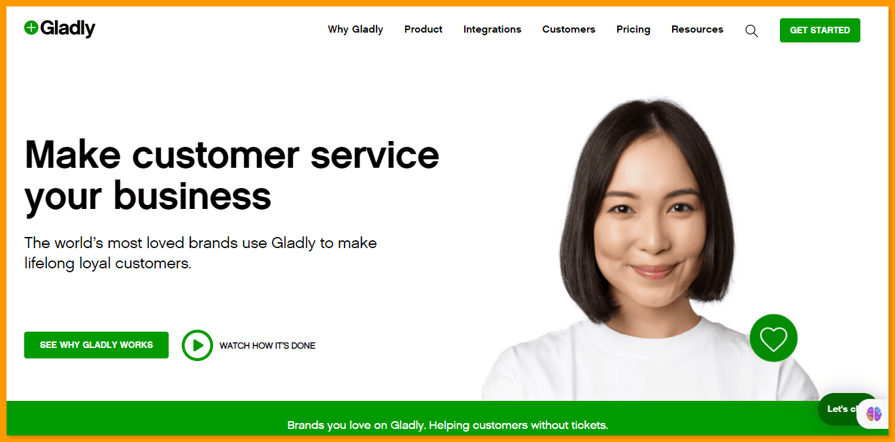Click the heart icon badge
Screen dimensions: 895x442
[773, 338]
